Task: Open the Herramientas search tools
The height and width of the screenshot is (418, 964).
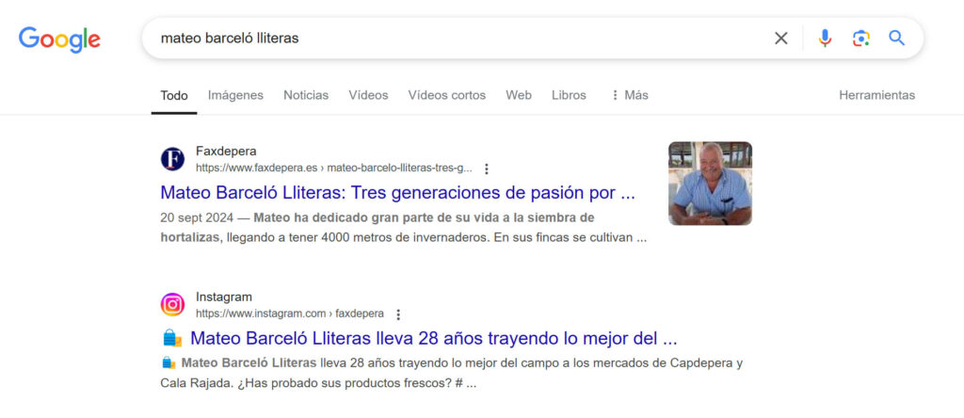Action: pyautogui.click(x=876, y=95)
